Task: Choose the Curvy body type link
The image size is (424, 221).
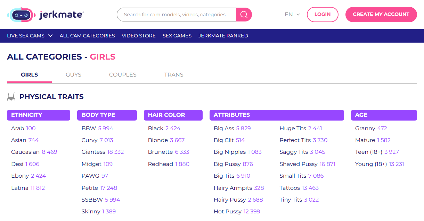Action: click(89, 140)
